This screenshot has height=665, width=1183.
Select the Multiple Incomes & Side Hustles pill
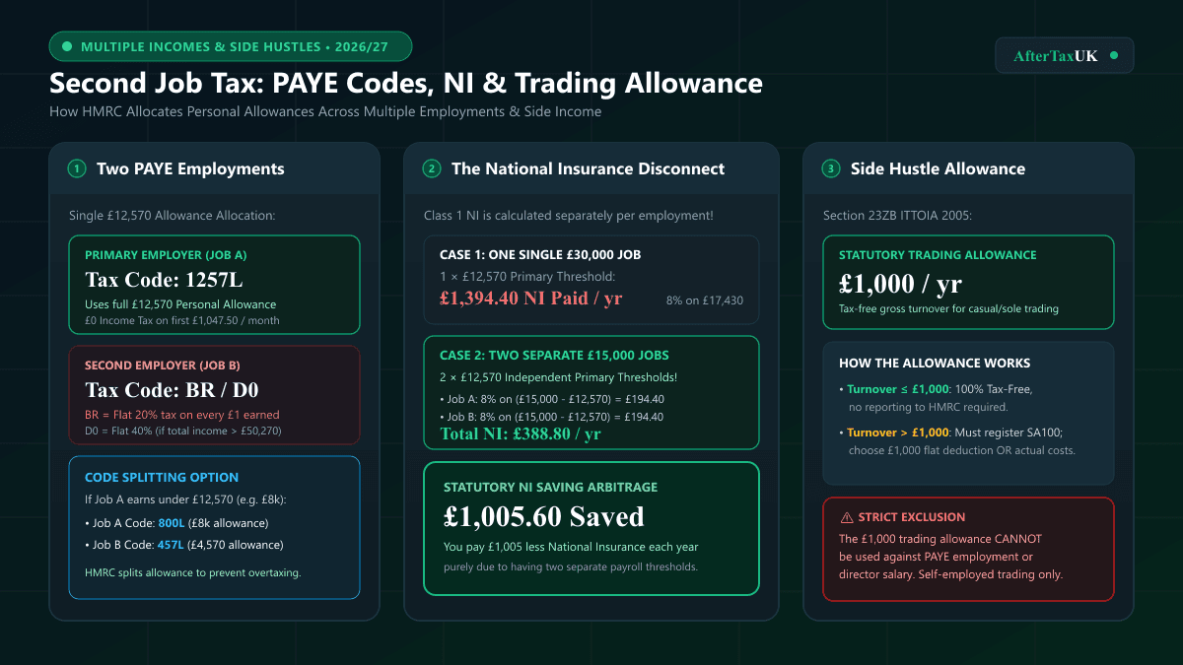point(231,46)
